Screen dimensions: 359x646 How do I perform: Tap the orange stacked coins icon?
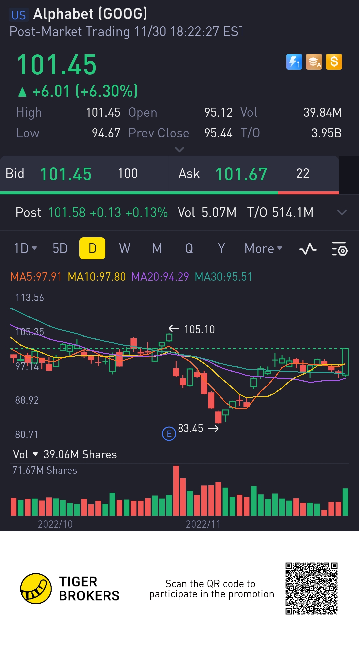click(x=314, y=62)
